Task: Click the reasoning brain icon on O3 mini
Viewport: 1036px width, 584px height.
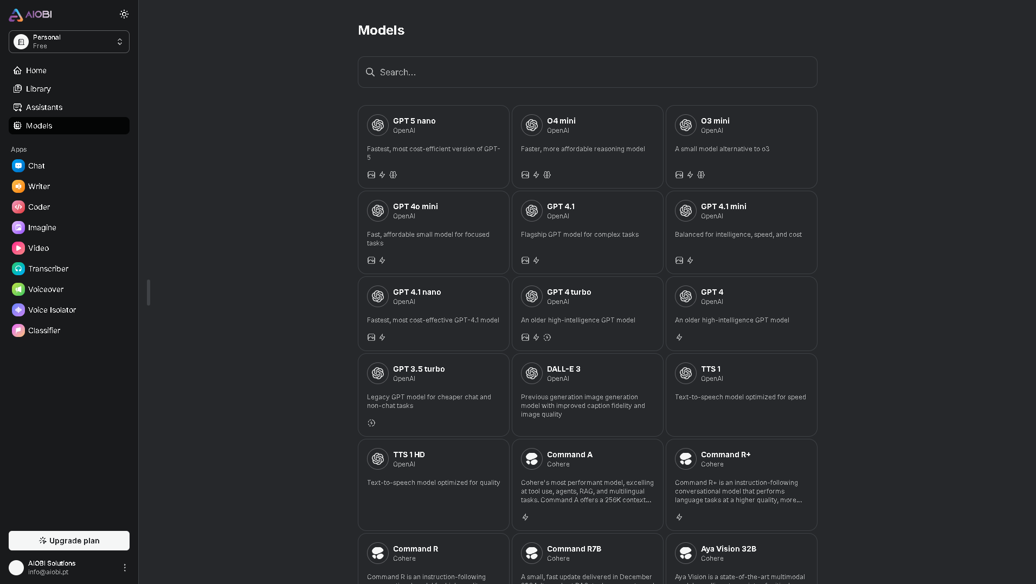Action: click(x=701, y=175)
